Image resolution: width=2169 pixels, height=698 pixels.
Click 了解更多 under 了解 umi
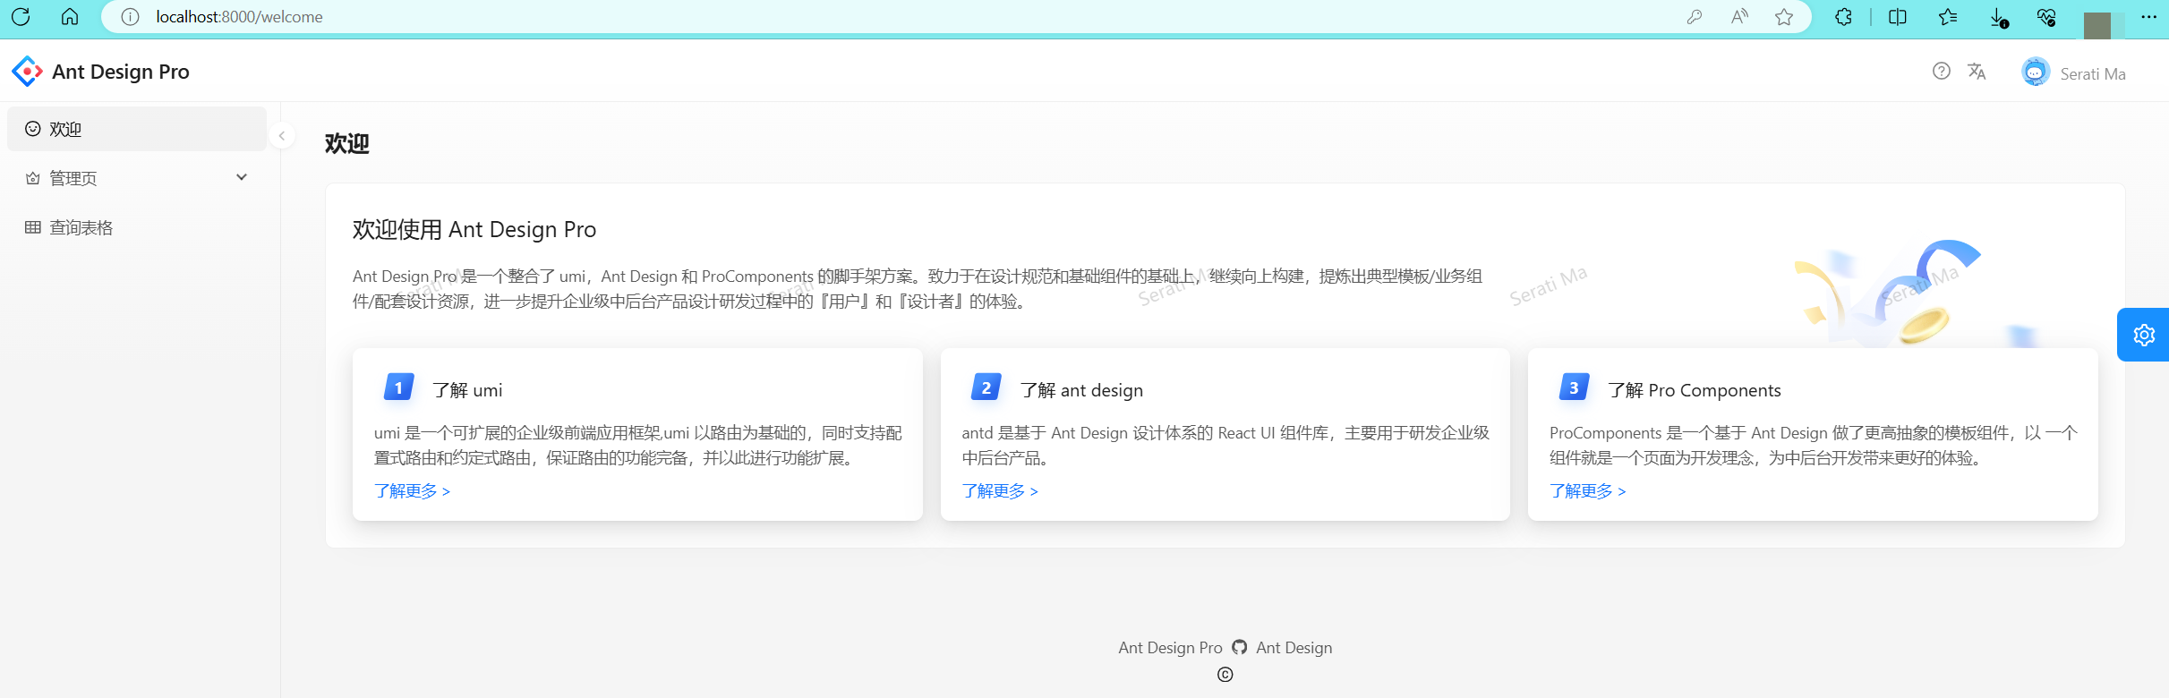[x=412, y=491]
